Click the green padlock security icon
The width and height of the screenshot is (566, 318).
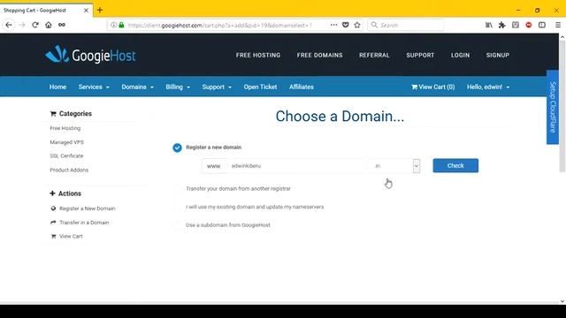[x=122, y=25]
